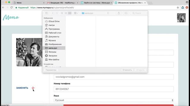Screen dimensions: 190x106
Task: Open the Язык dropdown
Action: pyautogui.click(x=114, y=100)
